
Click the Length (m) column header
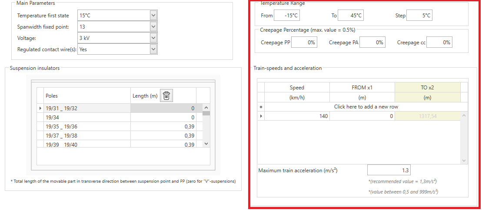(x=145, y=96)
